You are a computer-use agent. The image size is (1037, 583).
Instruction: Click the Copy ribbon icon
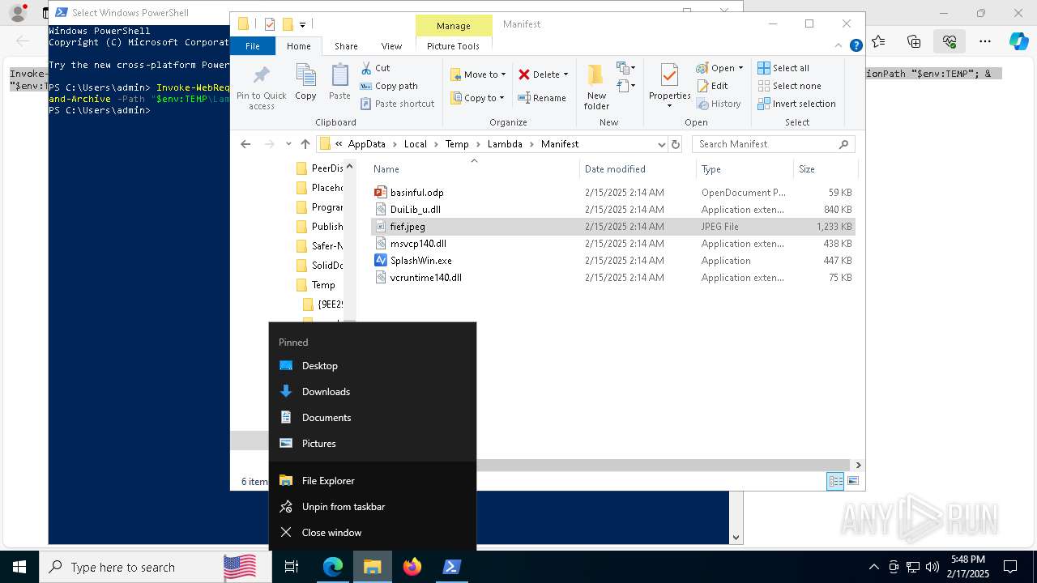point(305,83)
